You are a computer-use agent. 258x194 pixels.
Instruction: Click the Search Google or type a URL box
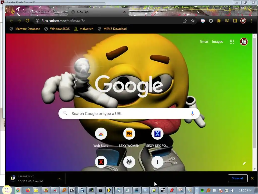point(129,113)
